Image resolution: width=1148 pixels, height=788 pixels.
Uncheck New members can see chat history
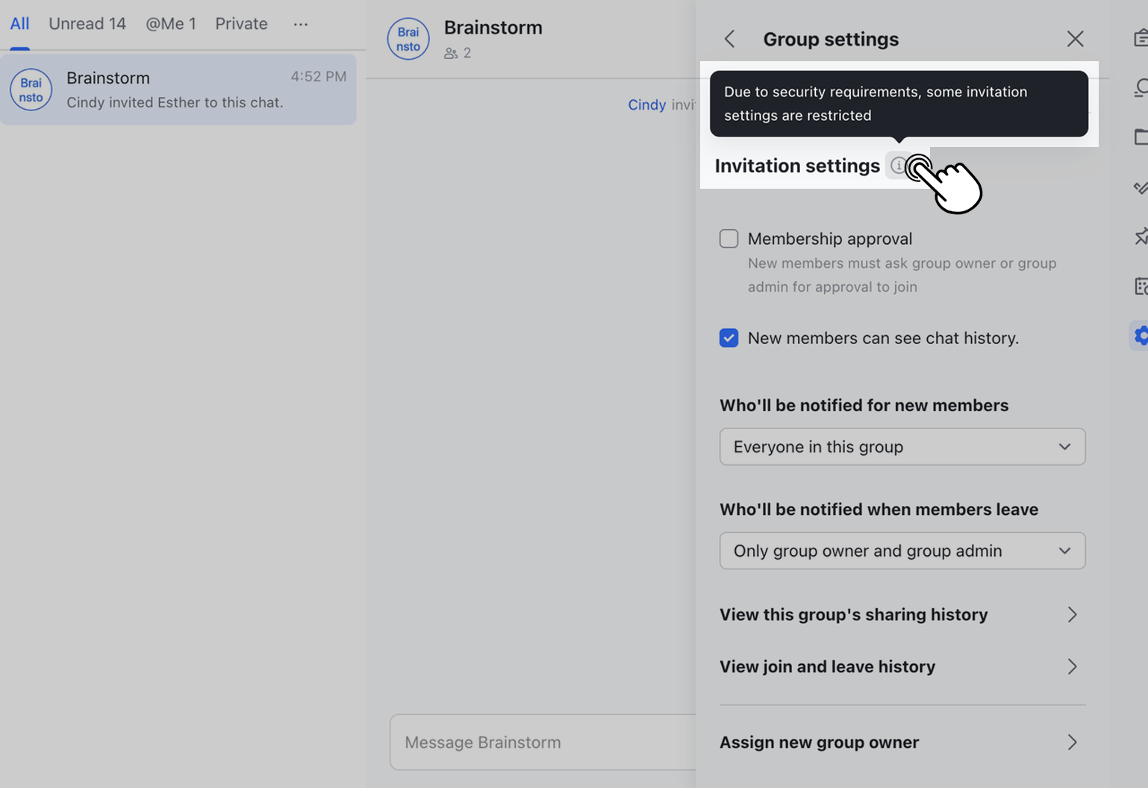pyautogui.click(x=729, y=338)
